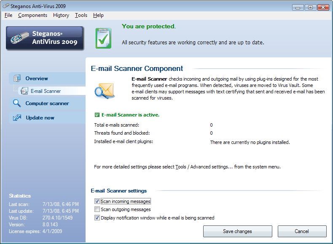
Task: Click the Update now arrow icon
Action: [x=17, y=118]
